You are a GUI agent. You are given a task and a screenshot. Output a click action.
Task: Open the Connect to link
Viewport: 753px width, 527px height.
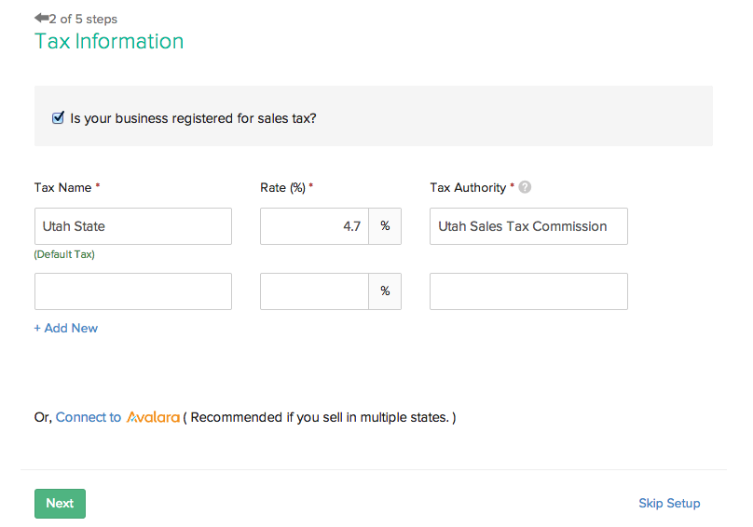pyautogui.click(x=89, y=417)
